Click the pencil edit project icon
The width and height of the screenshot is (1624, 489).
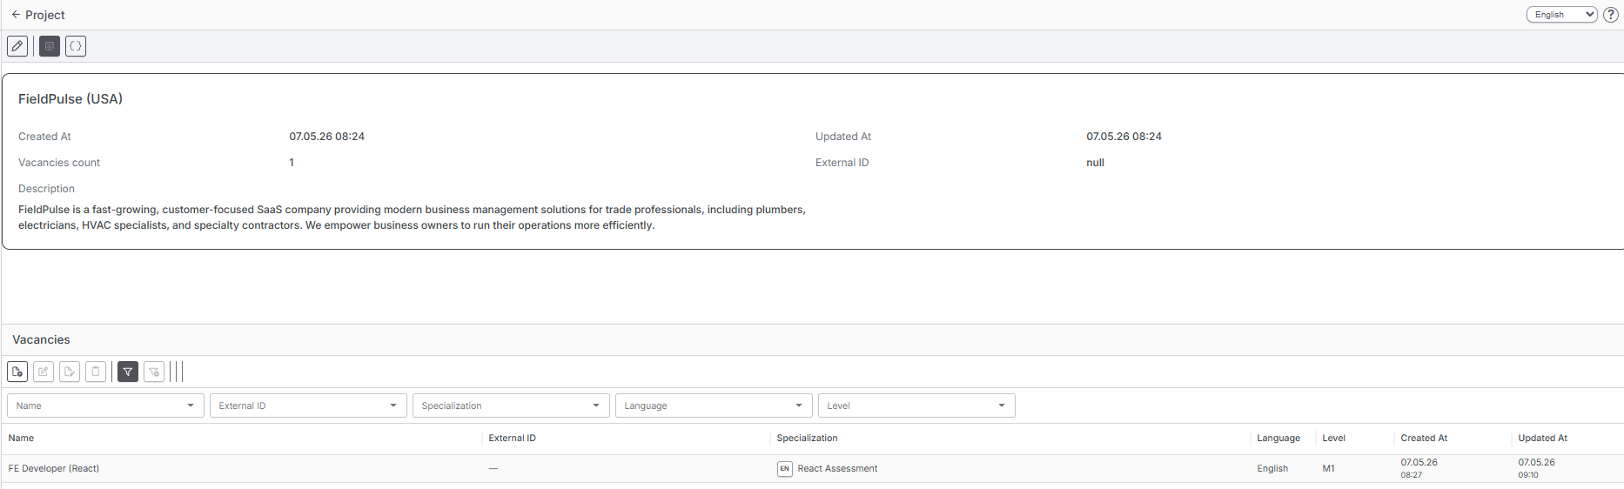tap(17, 46)
